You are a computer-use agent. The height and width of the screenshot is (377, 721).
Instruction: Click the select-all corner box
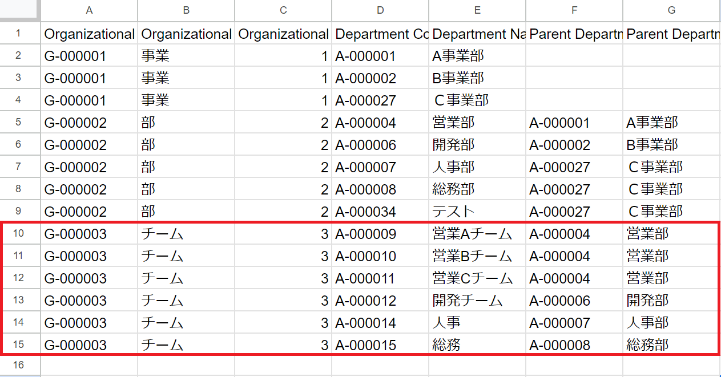point(19,10)
